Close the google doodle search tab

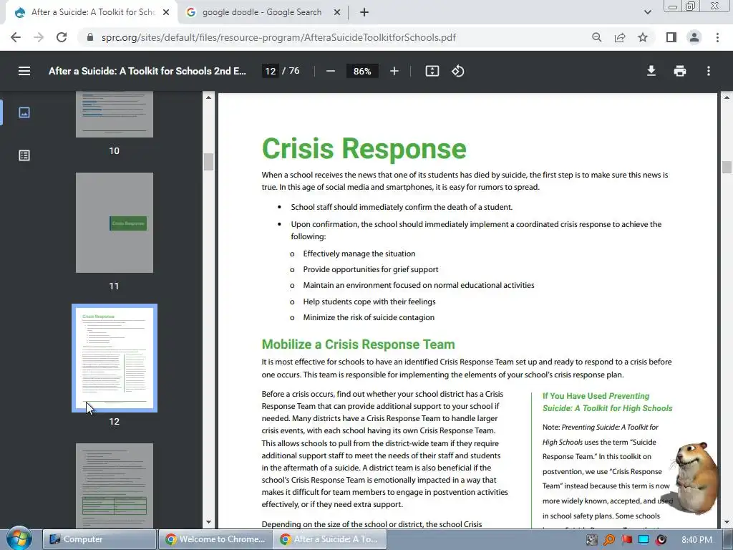(x=337, y=13)
